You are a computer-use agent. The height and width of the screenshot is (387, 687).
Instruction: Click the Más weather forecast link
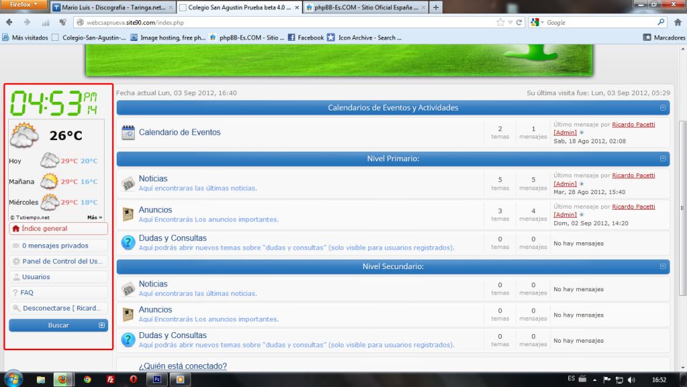pyautogui.click(x=95, y=218)
